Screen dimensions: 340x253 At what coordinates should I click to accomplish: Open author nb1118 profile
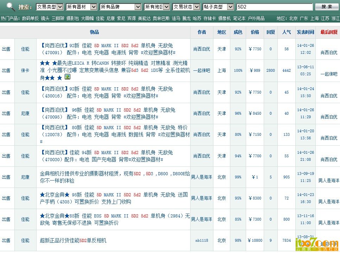coord(202,240)
